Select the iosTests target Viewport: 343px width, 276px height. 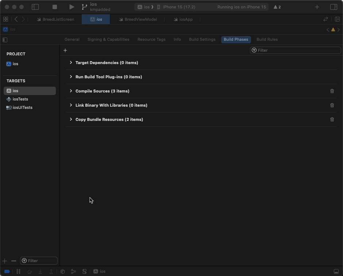coord(17,99)
